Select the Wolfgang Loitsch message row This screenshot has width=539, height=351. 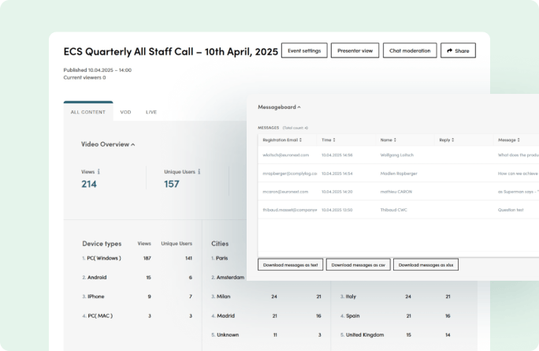399,155
